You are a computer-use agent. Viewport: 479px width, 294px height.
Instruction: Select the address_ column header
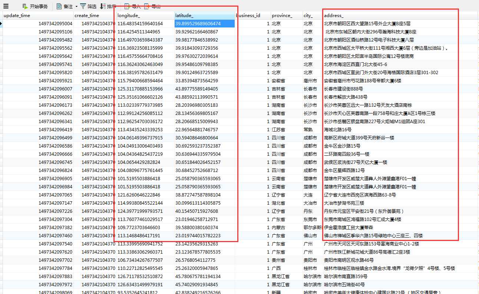[x=400, y=16]
